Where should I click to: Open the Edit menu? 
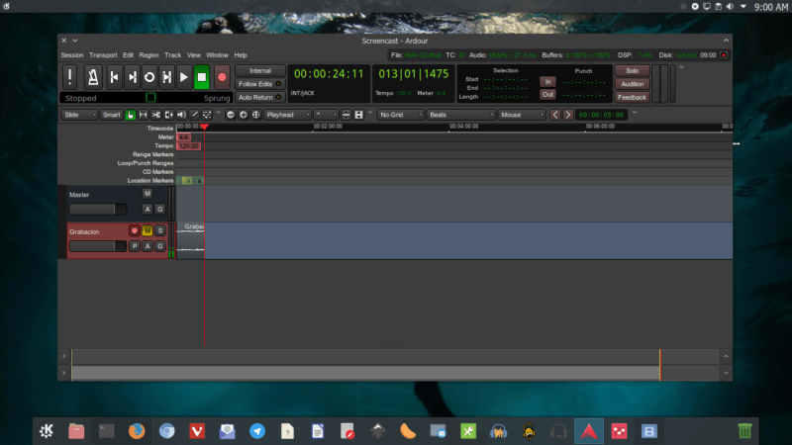coord(129,55)
